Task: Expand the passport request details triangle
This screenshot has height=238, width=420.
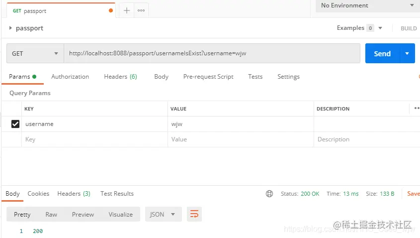Action: tap(10, 28)
